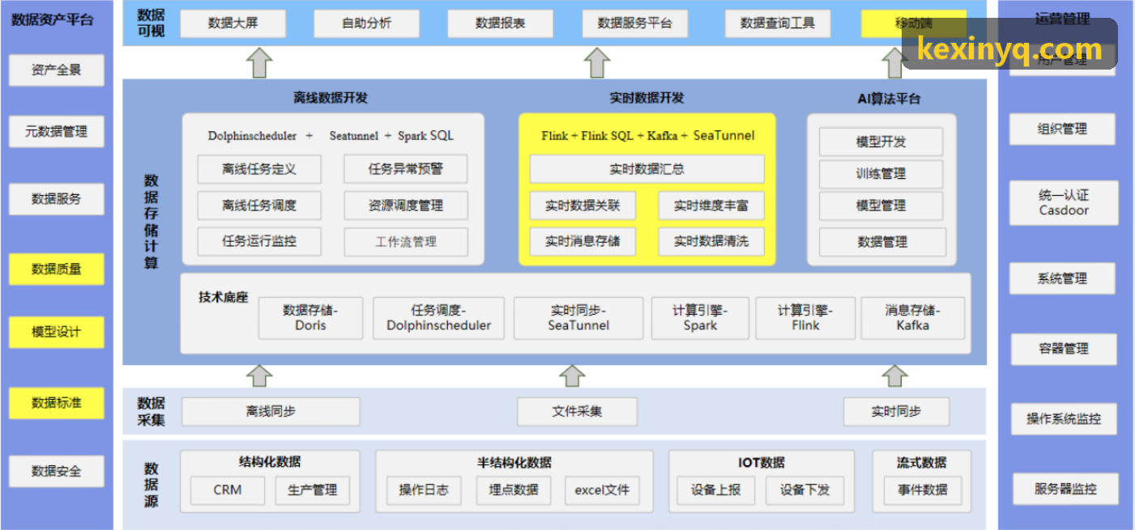Click the 离线数据开发 heading
Viewport: 1135px width, 530px height.
331,98
